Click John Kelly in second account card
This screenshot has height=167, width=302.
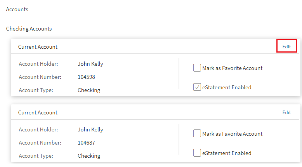[x=90, y=130]
